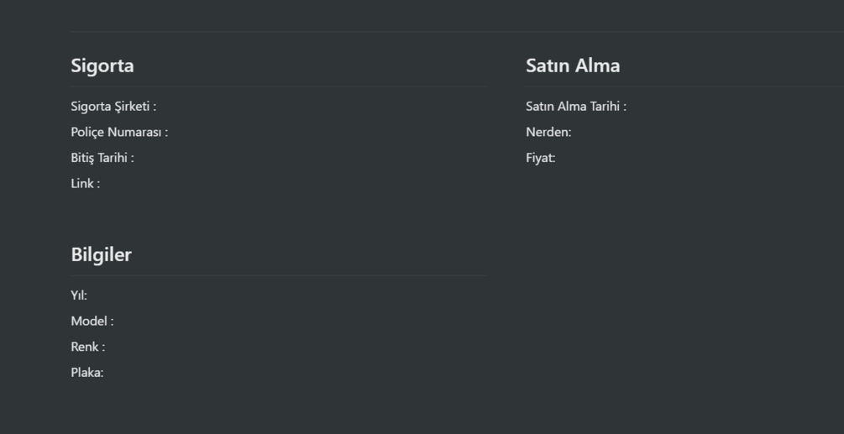The image size is (844, 434).
Task: Click the divider line under Satın Alma heading
Action: 684,86
